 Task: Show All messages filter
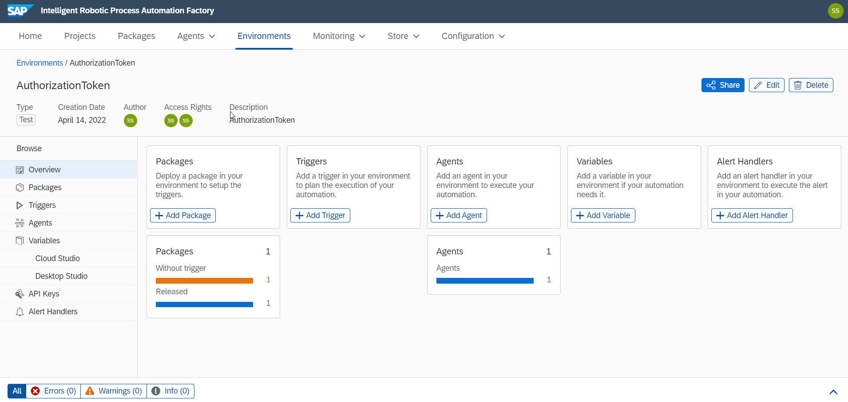[17, 391]
